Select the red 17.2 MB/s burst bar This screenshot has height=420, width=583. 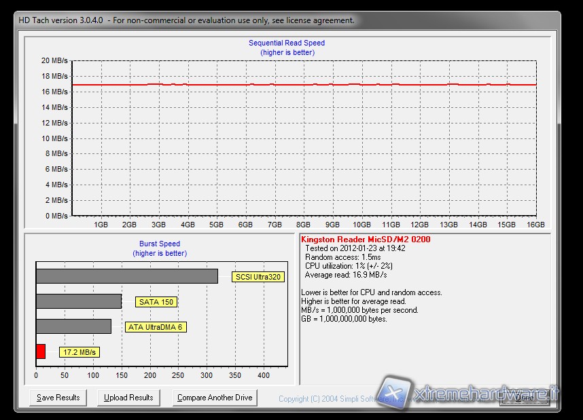pyautogui.click(x=41, y=351)
